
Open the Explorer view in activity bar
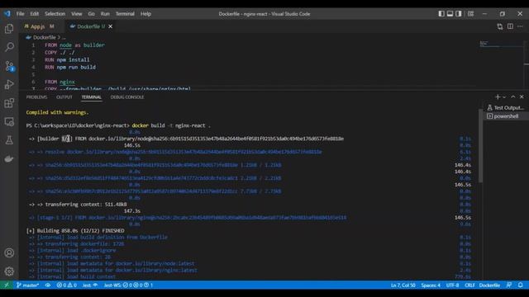tap(9, 29)
